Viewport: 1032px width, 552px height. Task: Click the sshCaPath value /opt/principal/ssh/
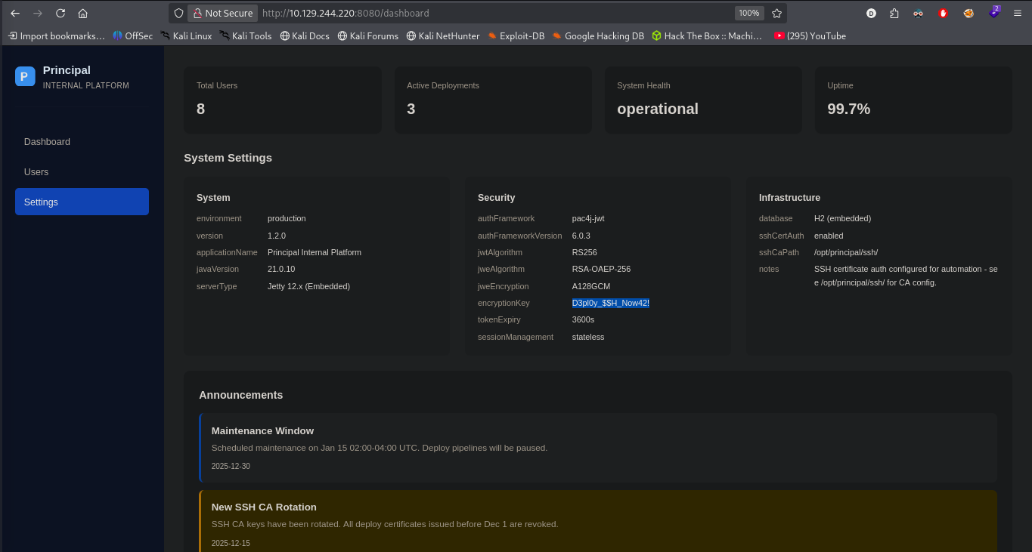pyautogui.click(x=846, y=252)
